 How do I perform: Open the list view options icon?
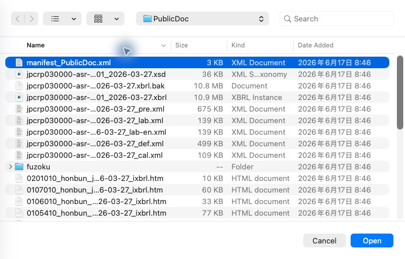pos(55,19)
